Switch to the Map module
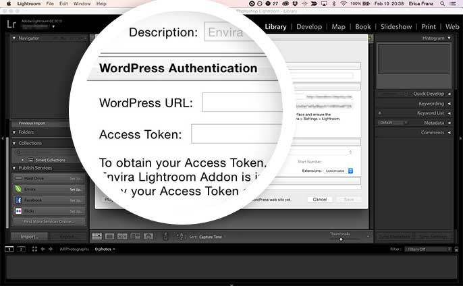The width and height of the screenshot is (463, 286). tap(338, 26)
